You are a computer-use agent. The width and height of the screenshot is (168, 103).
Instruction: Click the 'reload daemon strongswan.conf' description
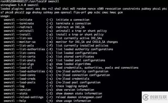pos(79,97)
